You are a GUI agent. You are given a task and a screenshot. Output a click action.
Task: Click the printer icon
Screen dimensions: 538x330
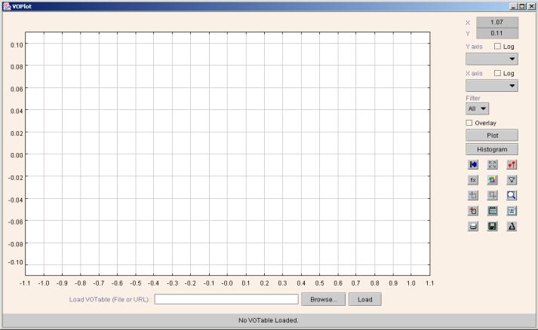[x=473, y=226]
